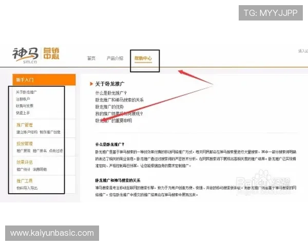The width and height of the screenshot is (308, 246).
Task: Go to 收费与发票 in sidebar
Action: (25, 106)
